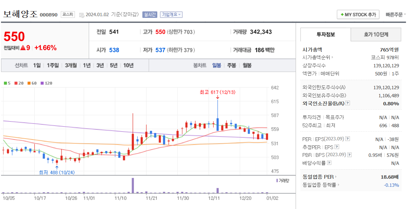Click the MY STOCK 추가 button
Image resolution: width=407 pixels, height=209 pixels.
point(358,15)
